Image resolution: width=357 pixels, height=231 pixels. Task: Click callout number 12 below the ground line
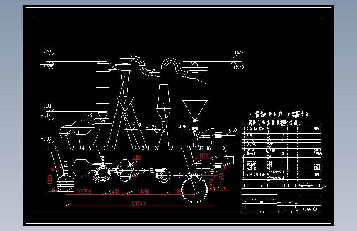[155, 148]
